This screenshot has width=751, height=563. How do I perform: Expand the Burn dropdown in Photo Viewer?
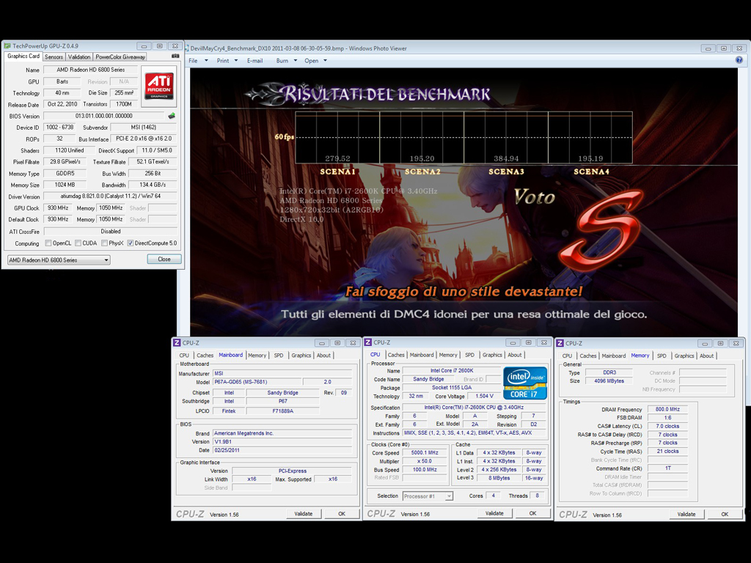[x=296, y=61]
